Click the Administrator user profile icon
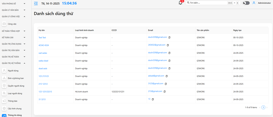 pyautogui.click(x=254, y=3)
